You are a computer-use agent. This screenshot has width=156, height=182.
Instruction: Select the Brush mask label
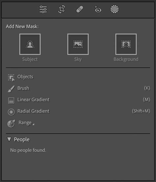click(23, 88)
